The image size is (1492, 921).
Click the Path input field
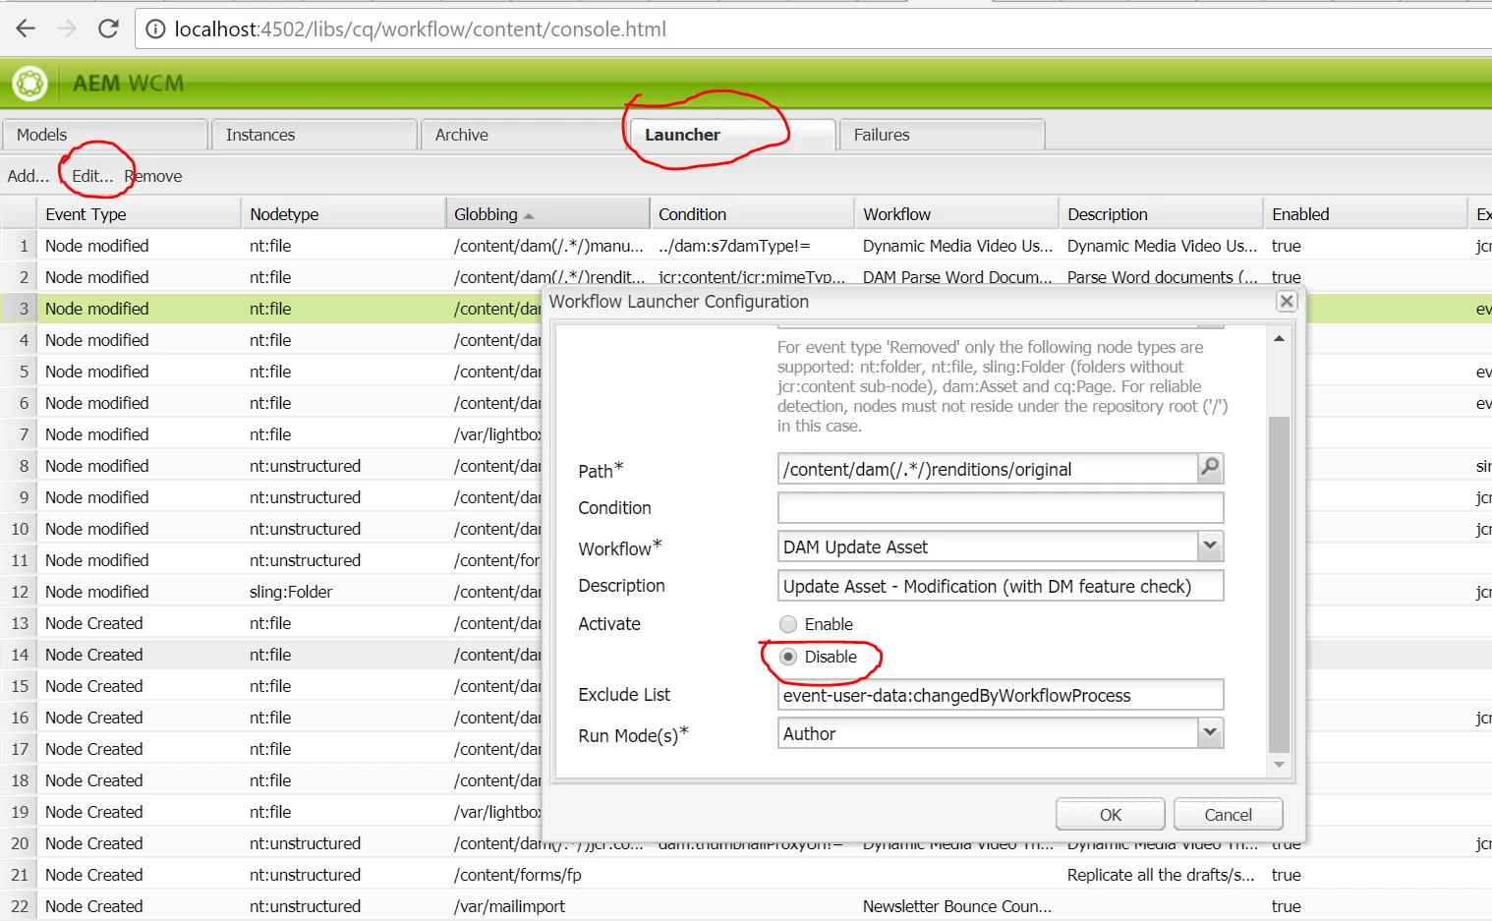pyautogui.click(x=987, y=469)
